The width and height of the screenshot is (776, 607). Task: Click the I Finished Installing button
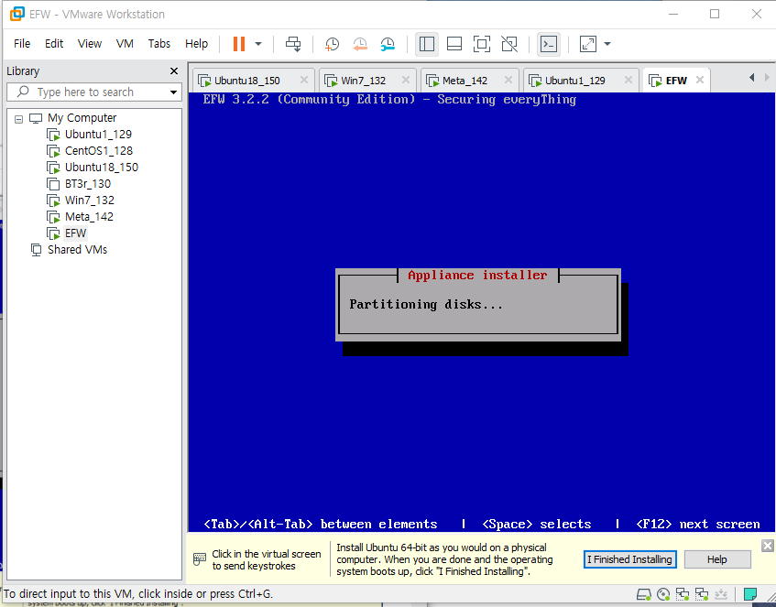pos(629,559)
